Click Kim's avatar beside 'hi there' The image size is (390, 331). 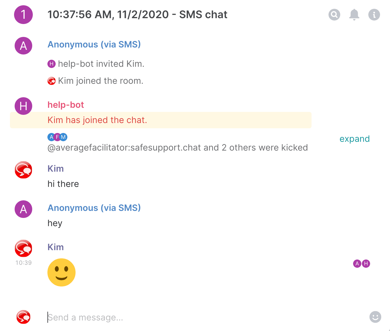[23, 170]
